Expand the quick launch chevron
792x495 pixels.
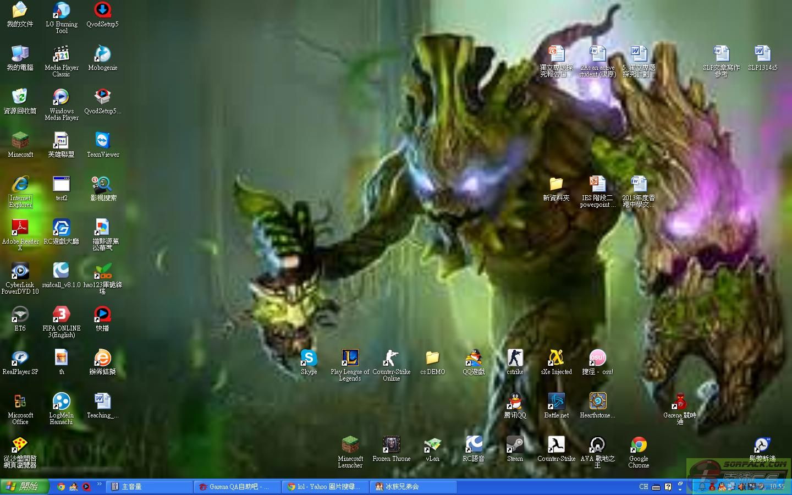tap(100, 485)
